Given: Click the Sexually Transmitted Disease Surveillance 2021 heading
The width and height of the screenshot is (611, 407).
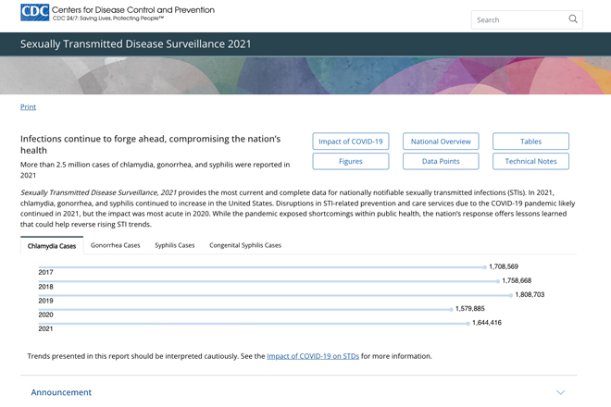Looking at the screenshot, I should 135,44.
